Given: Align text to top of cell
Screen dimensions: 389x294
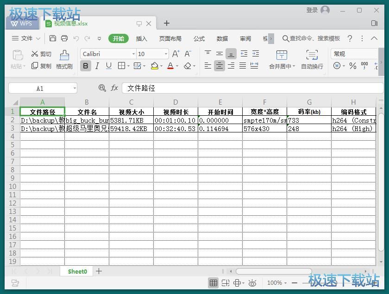Looking at the screenshot, I should click(x=207, y=53).
